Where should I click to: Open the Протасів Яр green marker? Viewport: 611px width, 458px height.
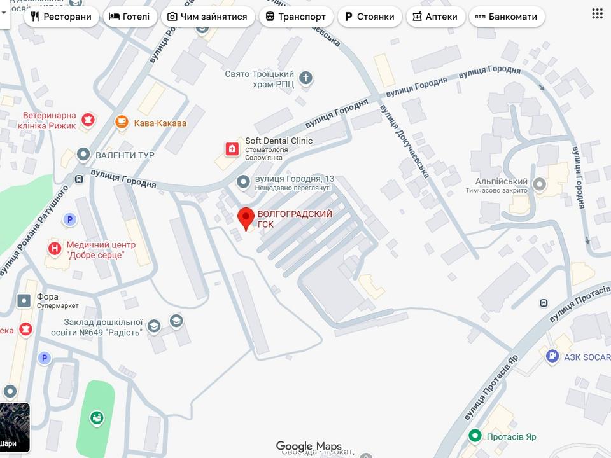pyautogui.click(x=475, y=435)
